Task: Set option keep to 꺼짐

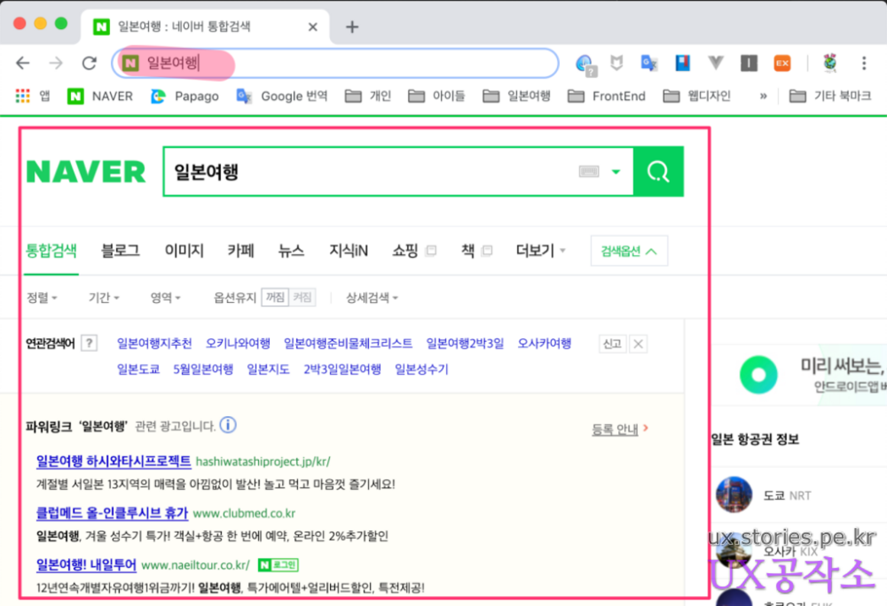Action: (x=275, y=298)
